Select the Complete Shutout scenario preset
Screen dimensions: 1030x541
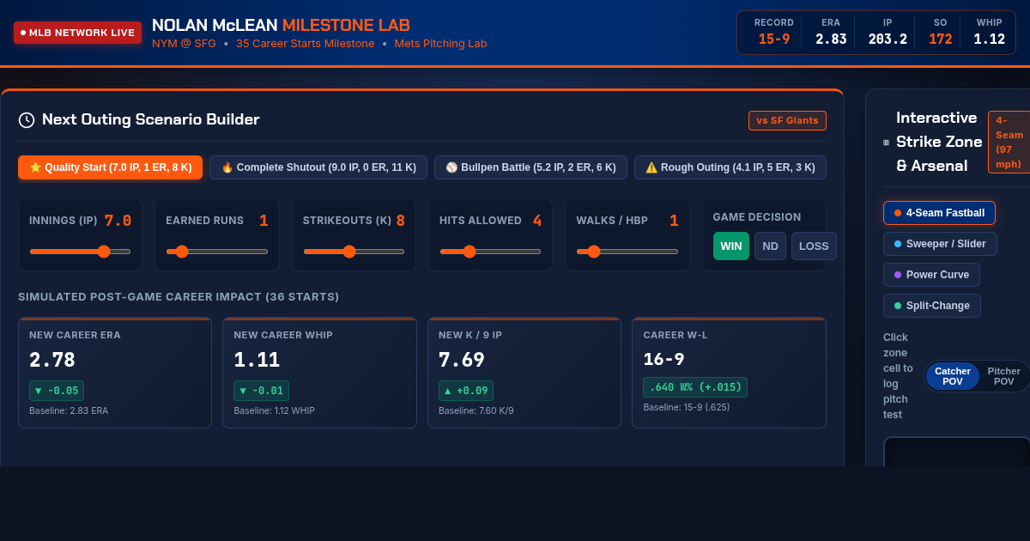(x=318, y=167)
